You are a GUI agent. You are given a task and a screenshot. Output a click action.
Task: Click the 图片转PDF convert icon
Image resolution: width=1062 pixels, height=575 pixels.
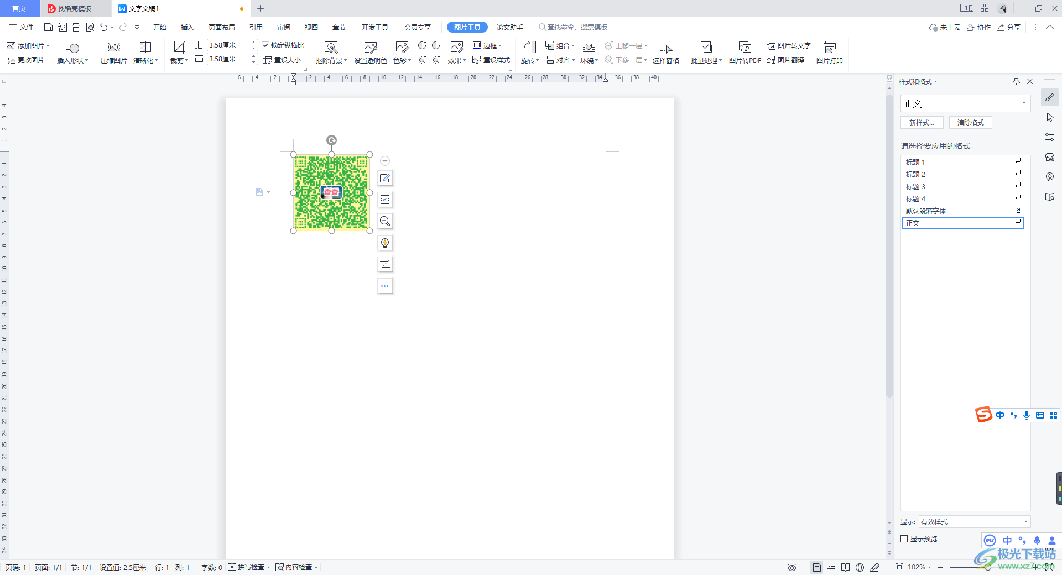745,48
